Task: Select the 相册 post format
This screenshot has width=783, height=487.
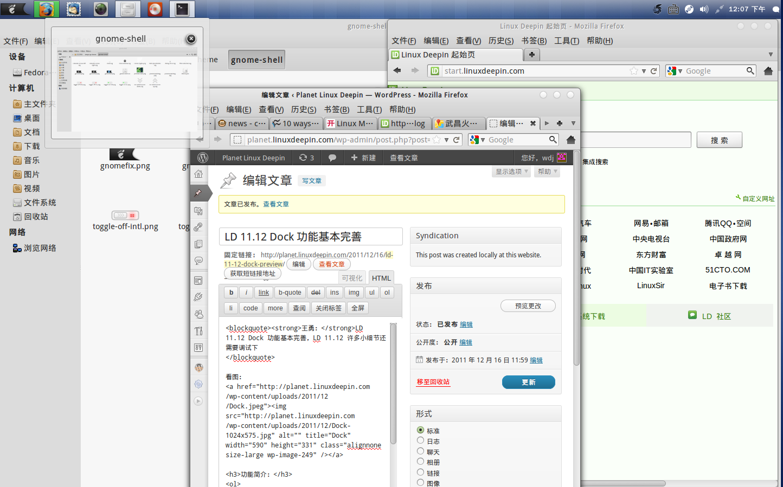Action: 420,462
